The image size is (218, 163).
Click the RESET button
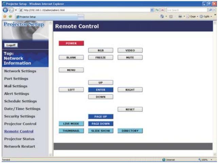click(x=130, y=109)
